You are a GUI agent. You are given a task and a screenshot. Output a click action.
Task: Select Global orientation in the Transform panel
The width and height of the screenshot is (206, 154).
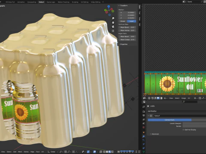[123, 21]
